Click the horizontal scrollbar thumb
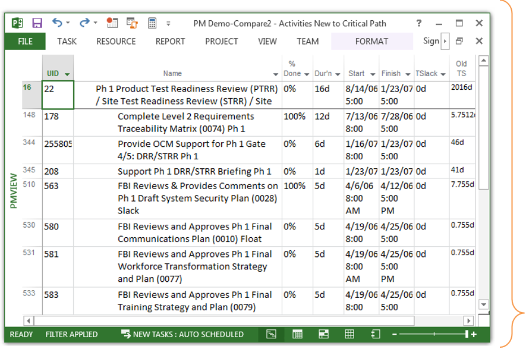Viewport: 526px width, 349px height. (x=224, y=321)
